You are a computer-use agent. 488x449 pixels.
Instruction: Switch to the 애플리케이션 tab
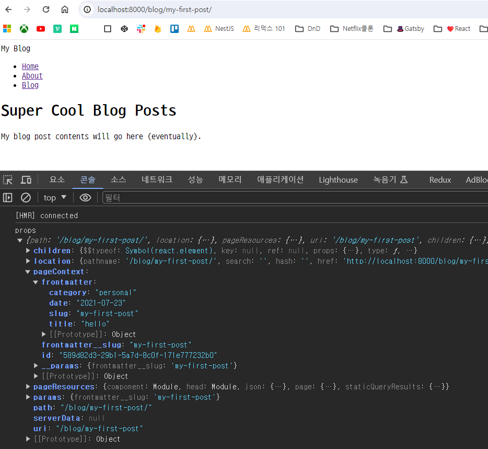click(280, 179)
